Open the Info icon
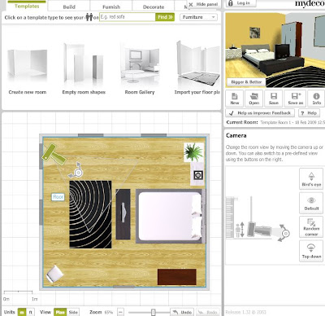325x316 pixels. [x=316, y=99]
